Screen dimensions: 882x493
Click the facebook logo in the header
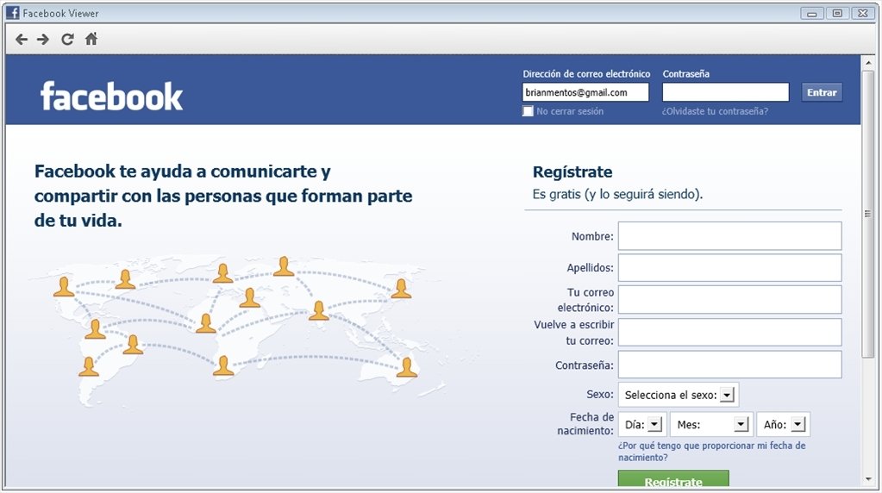pos(111,97)
